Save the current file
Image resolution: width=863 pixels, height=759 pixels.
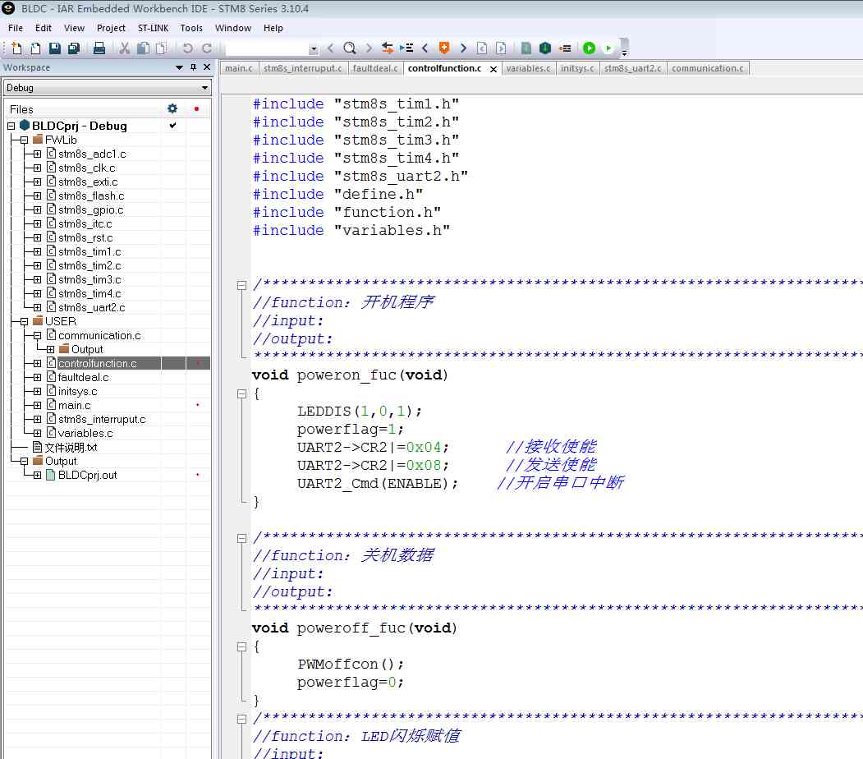(x=54, y=48)
